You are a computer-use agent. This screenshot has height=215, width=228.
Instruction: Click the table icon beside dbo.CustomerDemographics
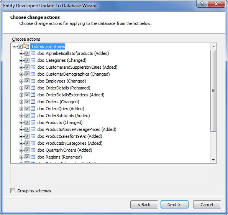click(33, 74)
